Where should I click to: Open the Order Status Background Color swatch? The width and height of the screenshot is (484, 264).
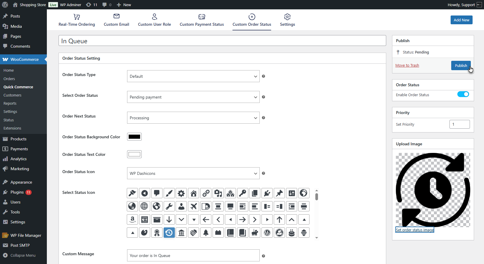coord(134,137)
